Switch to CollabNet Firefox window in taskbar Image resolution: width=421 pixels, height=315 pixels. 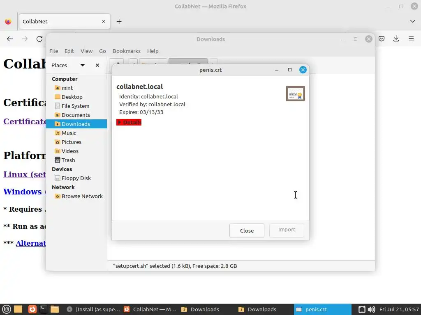coord(150,309)
